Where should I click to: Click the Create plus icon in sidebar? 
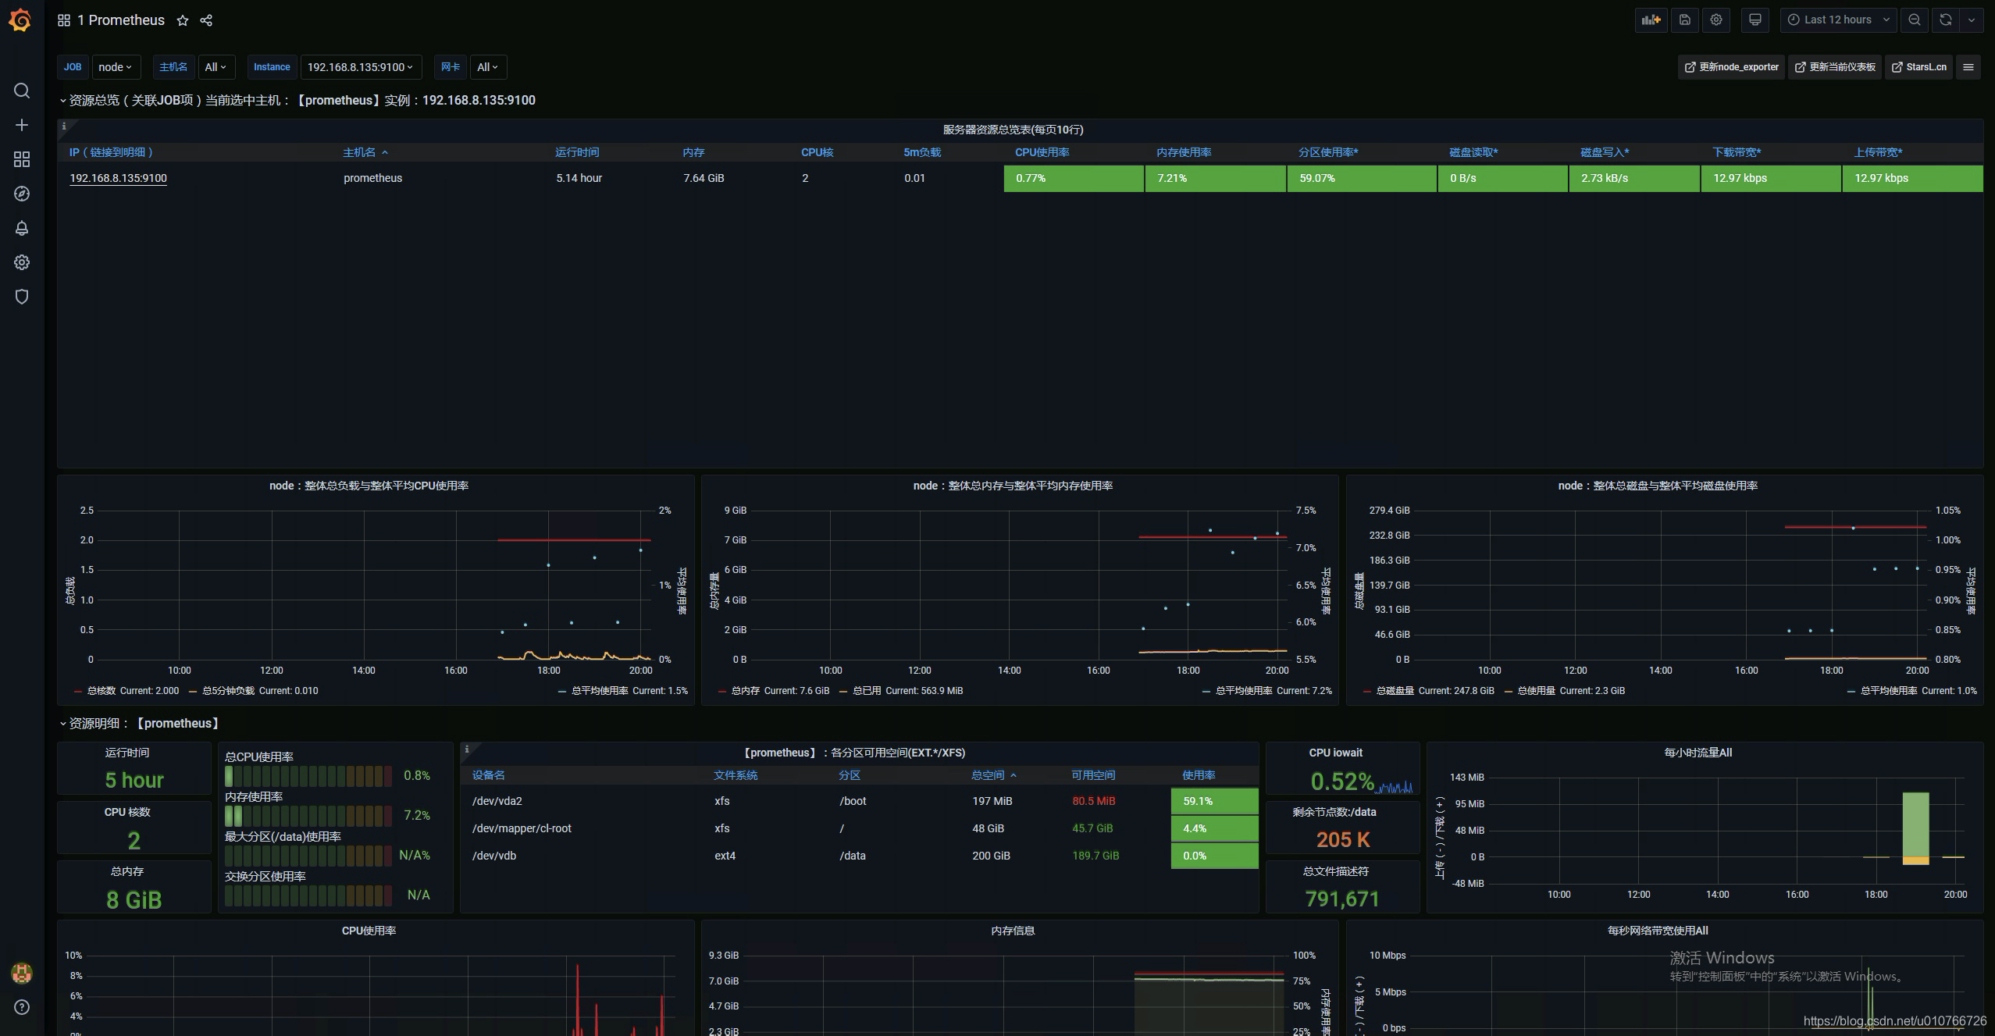[22, 125]
